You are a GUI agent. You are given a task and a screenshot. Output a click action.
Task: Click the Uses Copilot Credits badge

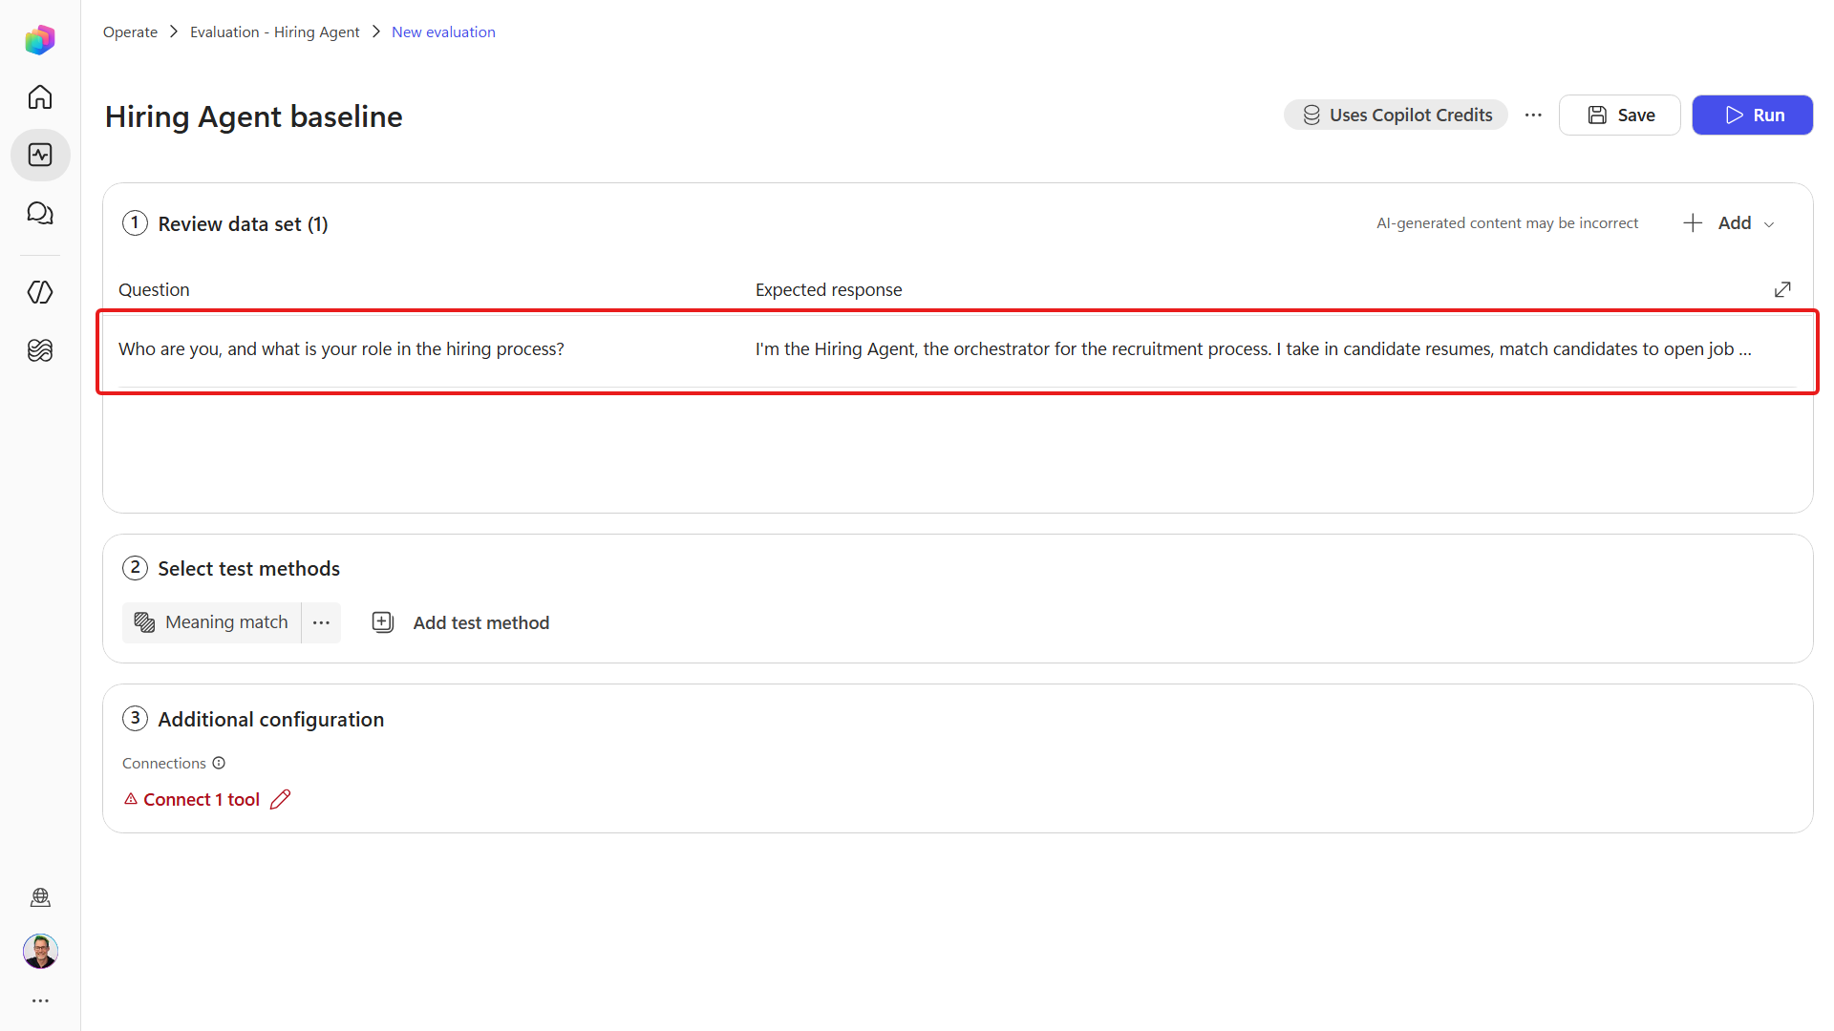click(x=1396, y=115)
